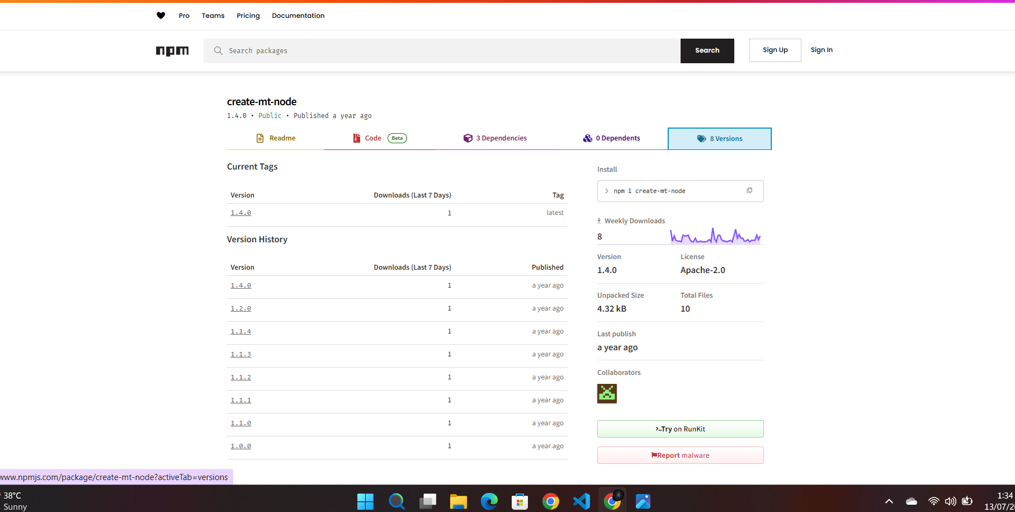Open Wi-Fi network settings in tray
Image resolution: width=1015 pixels, height=512 pixels.
[933, 501]
